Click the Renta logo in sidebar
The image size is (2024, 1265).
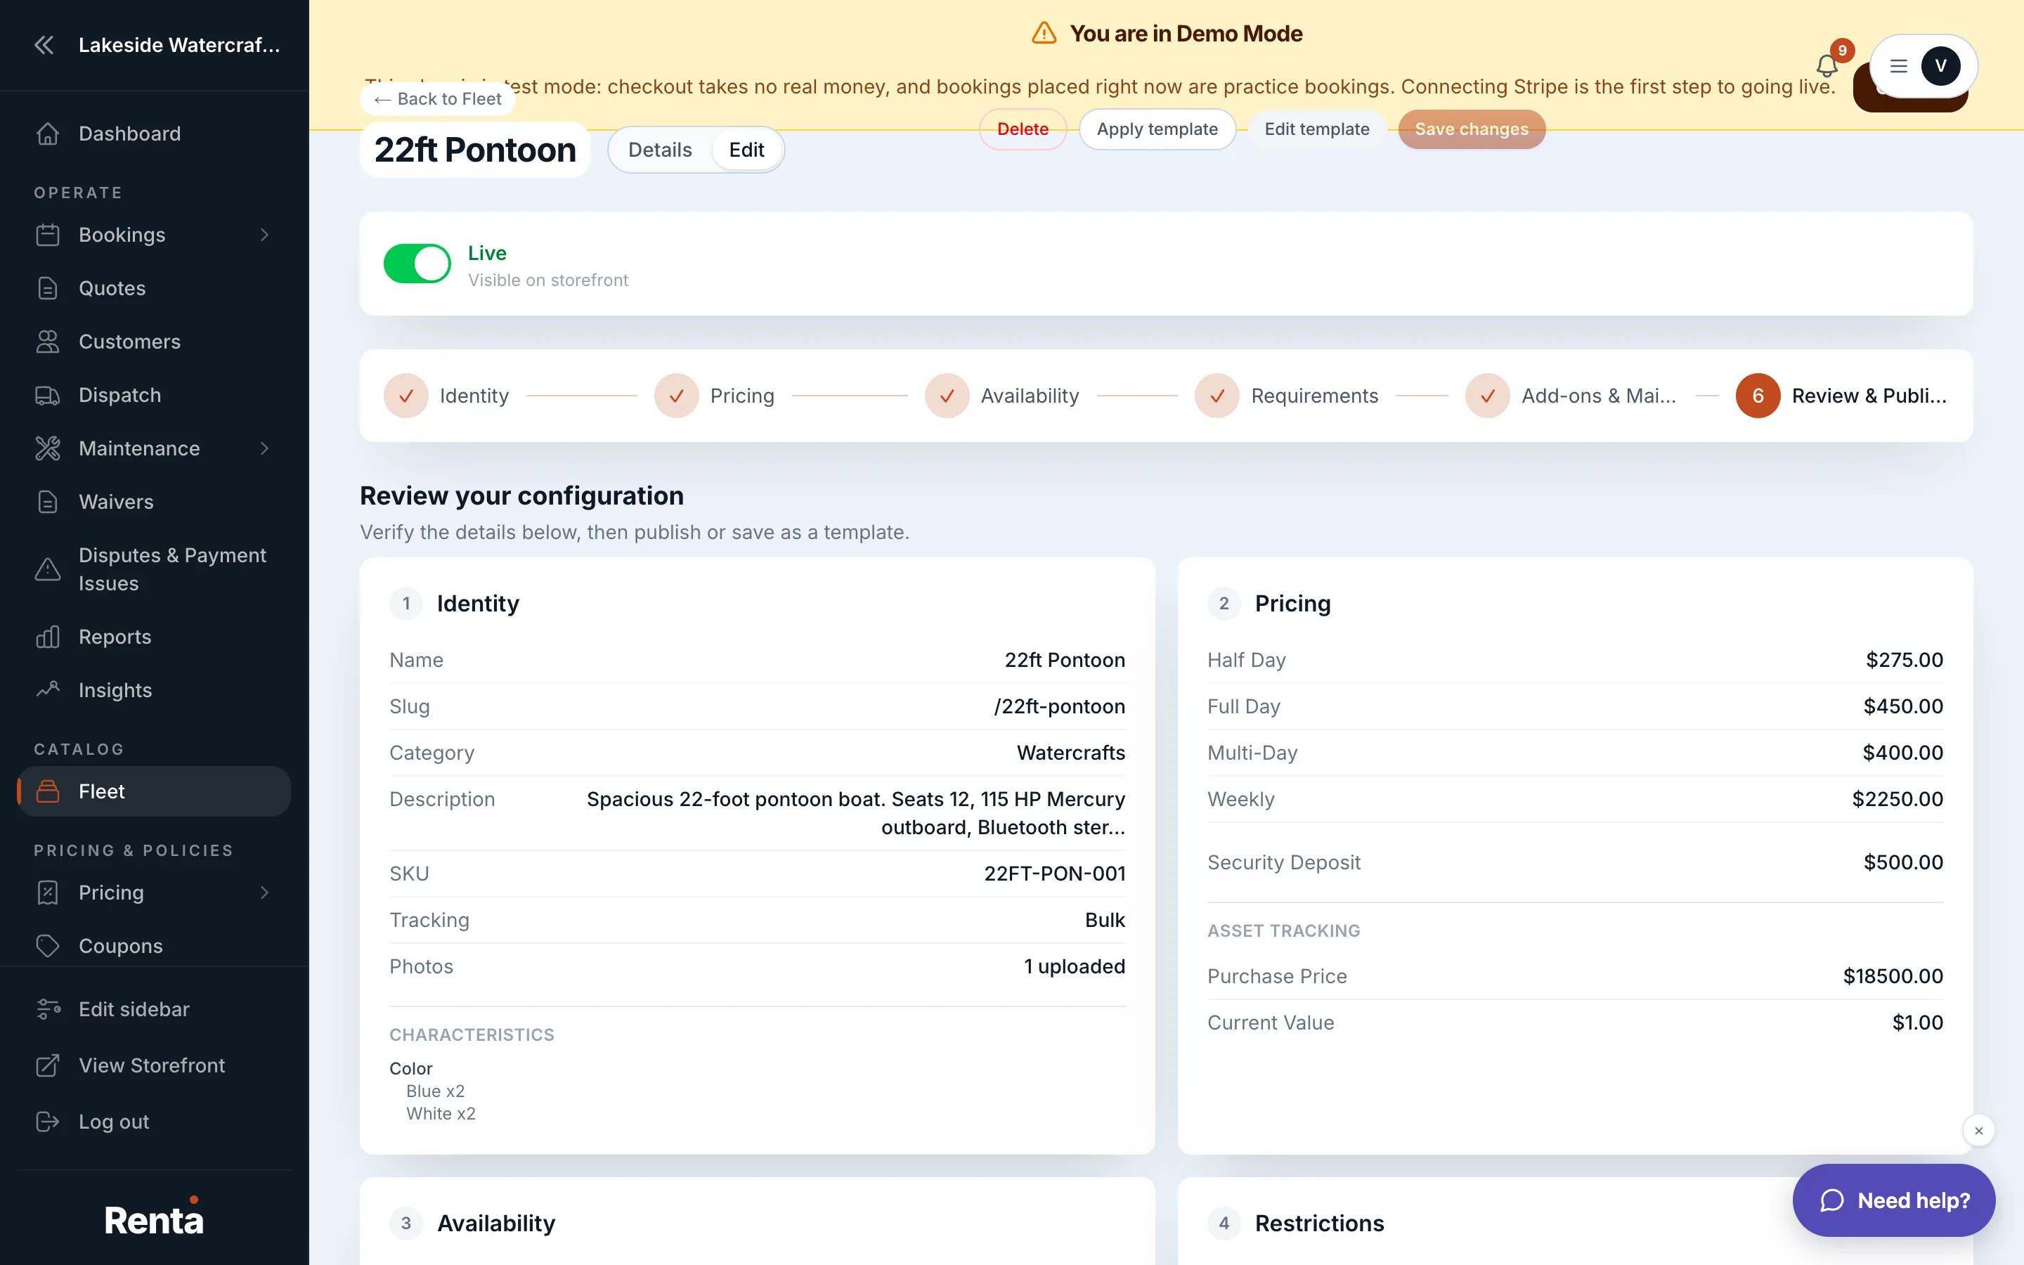(154, 1218)
